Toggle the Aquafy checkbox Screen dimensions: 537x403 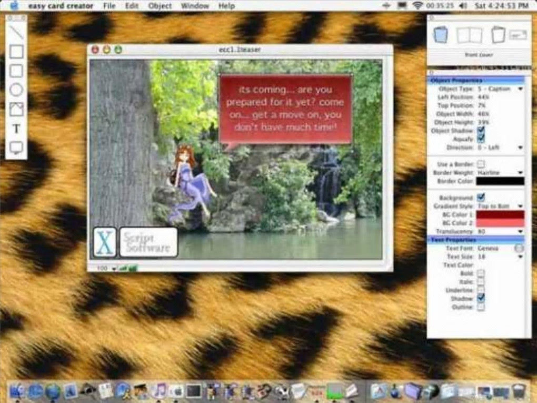pos(481,139)
